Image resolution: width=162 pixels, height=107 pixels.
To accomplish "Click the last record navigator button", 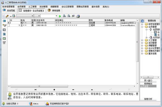I will [x=36, y=90].
